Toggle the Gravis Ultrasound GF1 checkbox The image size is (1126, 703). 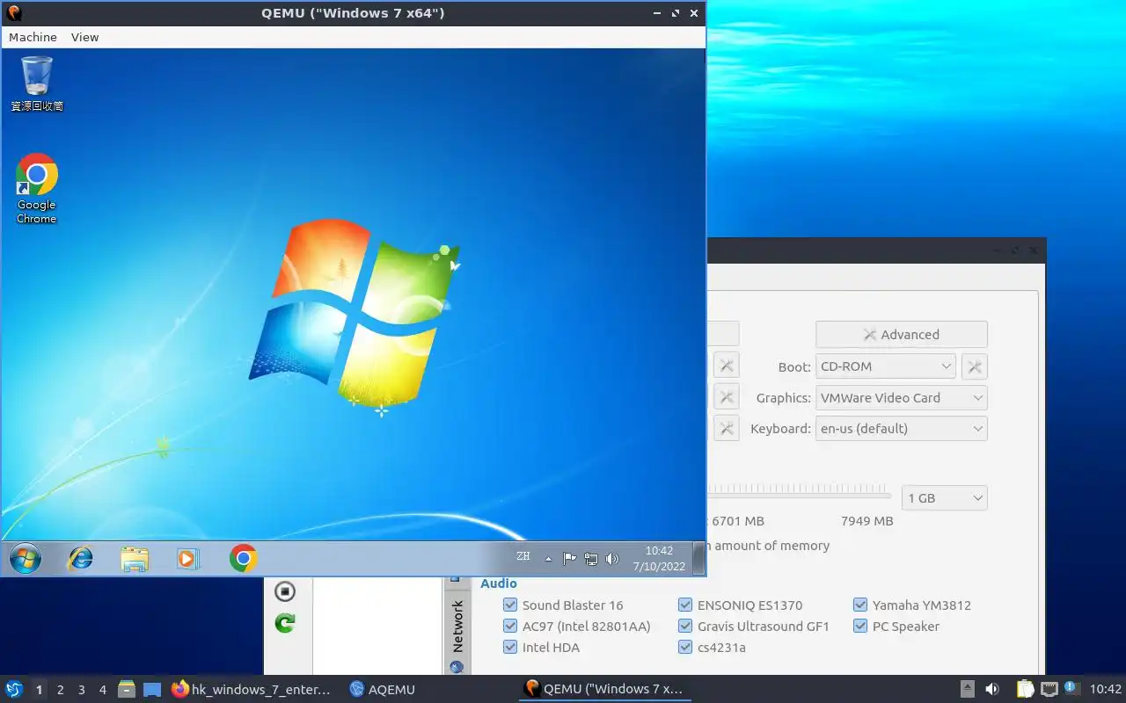[x=685, y=626]
